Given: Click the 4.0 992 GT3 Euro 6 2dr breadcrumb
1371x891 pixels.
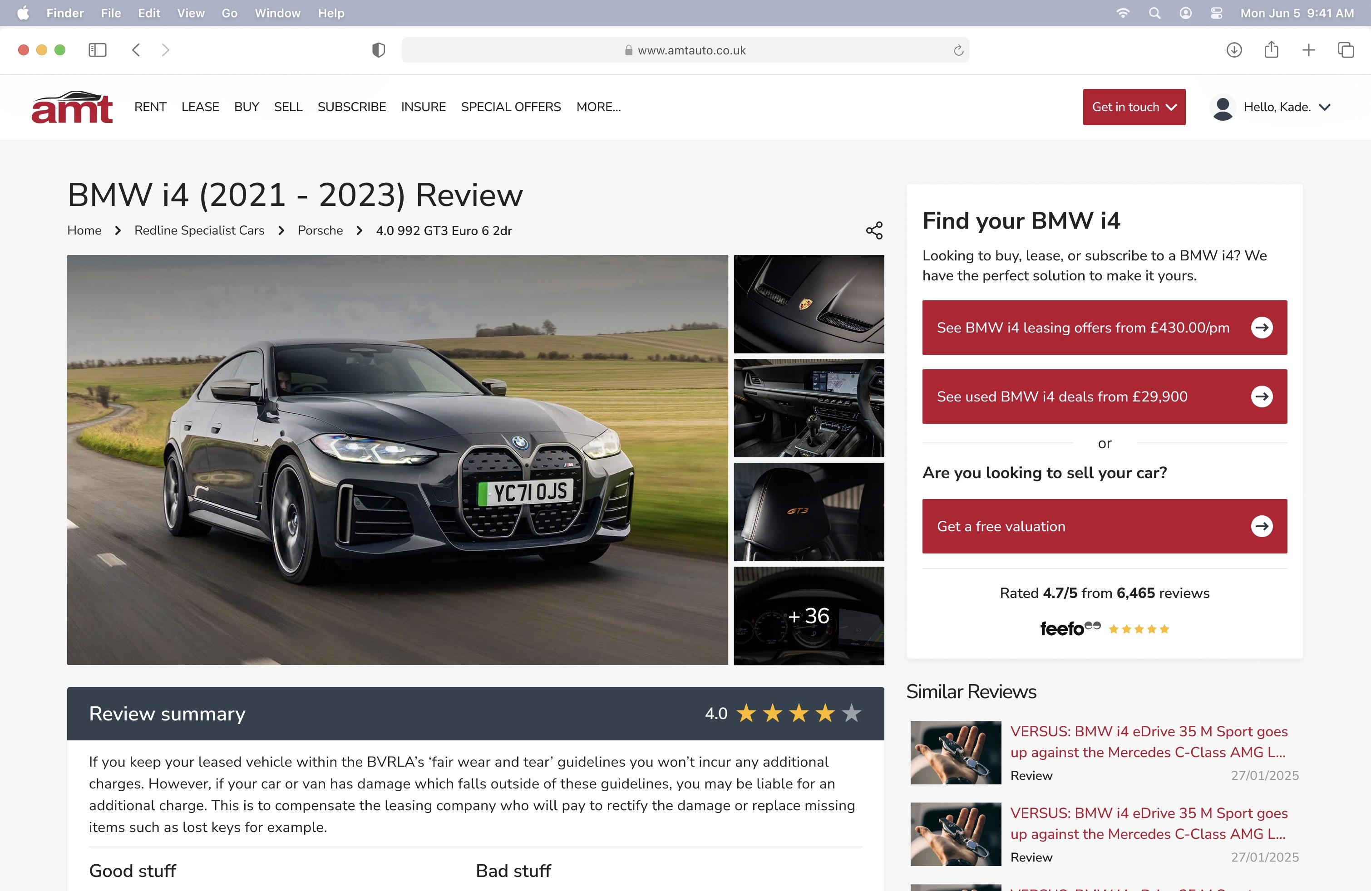Looking at the screenshot, I should (x=444, y=230).
